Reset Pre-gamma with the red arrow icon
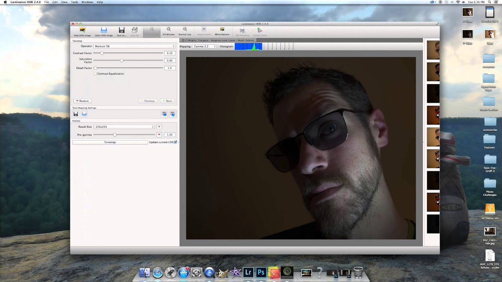Image resolution: width=502 pixels, height=282 pixels. [159, 135]
